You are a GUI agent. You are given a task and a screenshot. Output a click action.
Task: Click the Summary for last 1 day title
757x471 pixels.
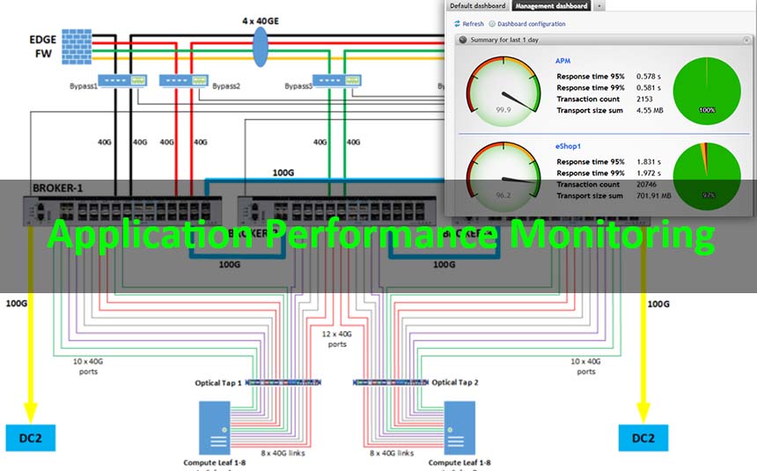click(x=504, y=40)
